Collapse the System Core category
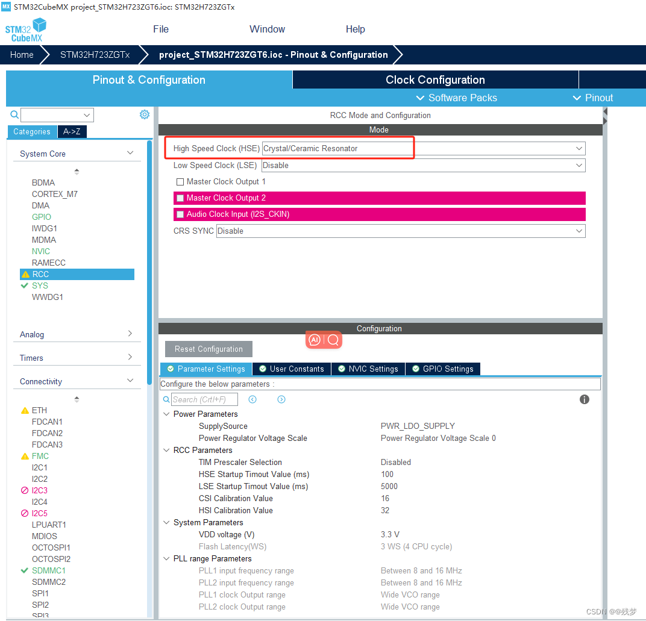 coord(130,153)
